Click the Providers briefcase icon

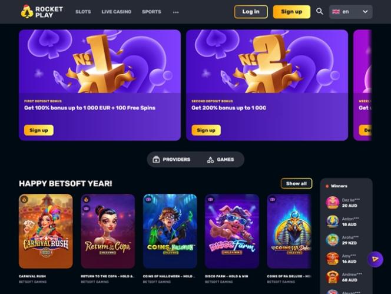click(156, 159)
